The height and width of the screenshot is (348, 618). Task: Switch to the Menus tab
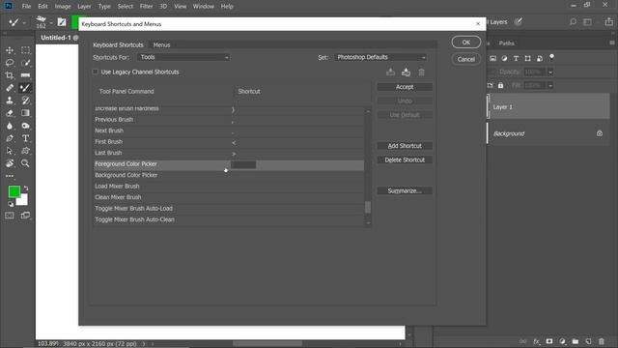click(x=161, y=45)
